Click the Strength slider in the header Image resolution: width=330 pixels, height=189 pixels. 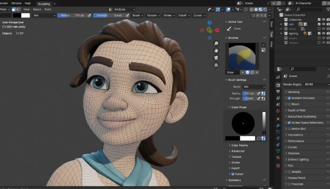click(106, 15)
